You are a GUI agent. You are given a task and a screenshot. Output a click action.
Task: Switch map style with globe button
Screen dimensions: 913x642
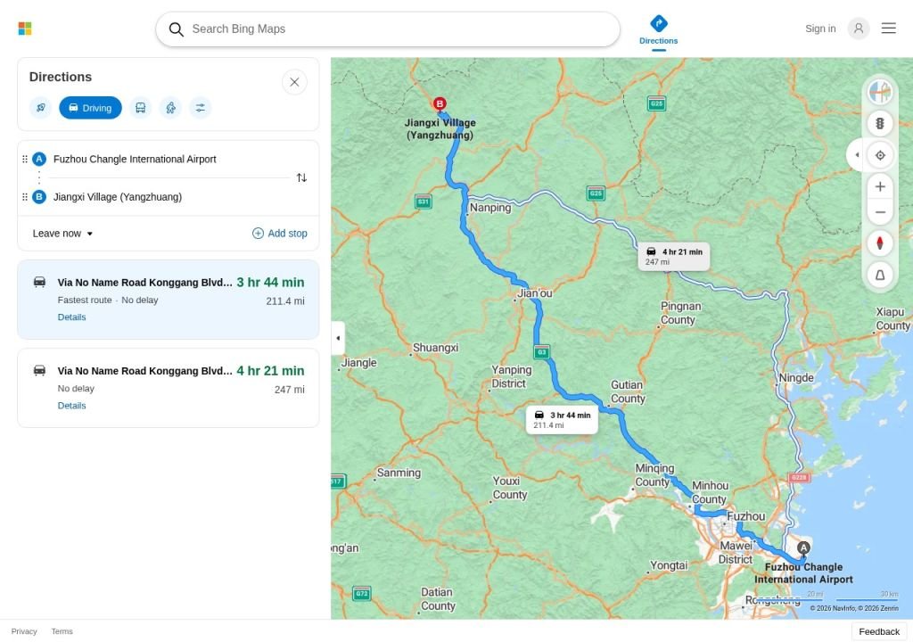(880, 92)
